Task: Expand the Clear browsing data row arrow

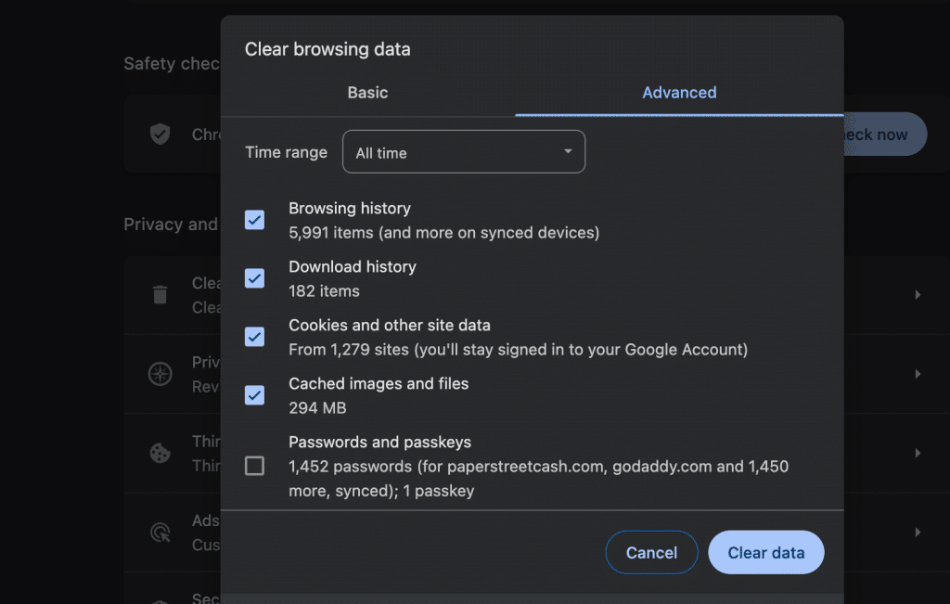Action: coord(918,295)
